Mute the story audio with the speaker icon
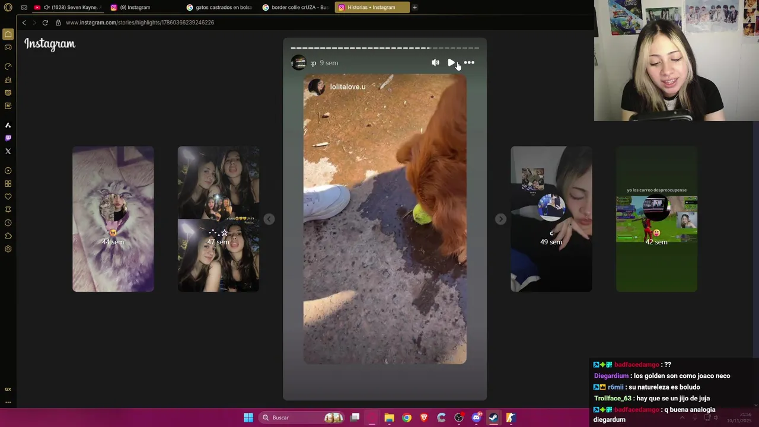Screen dimensions: 759x427 435,63
